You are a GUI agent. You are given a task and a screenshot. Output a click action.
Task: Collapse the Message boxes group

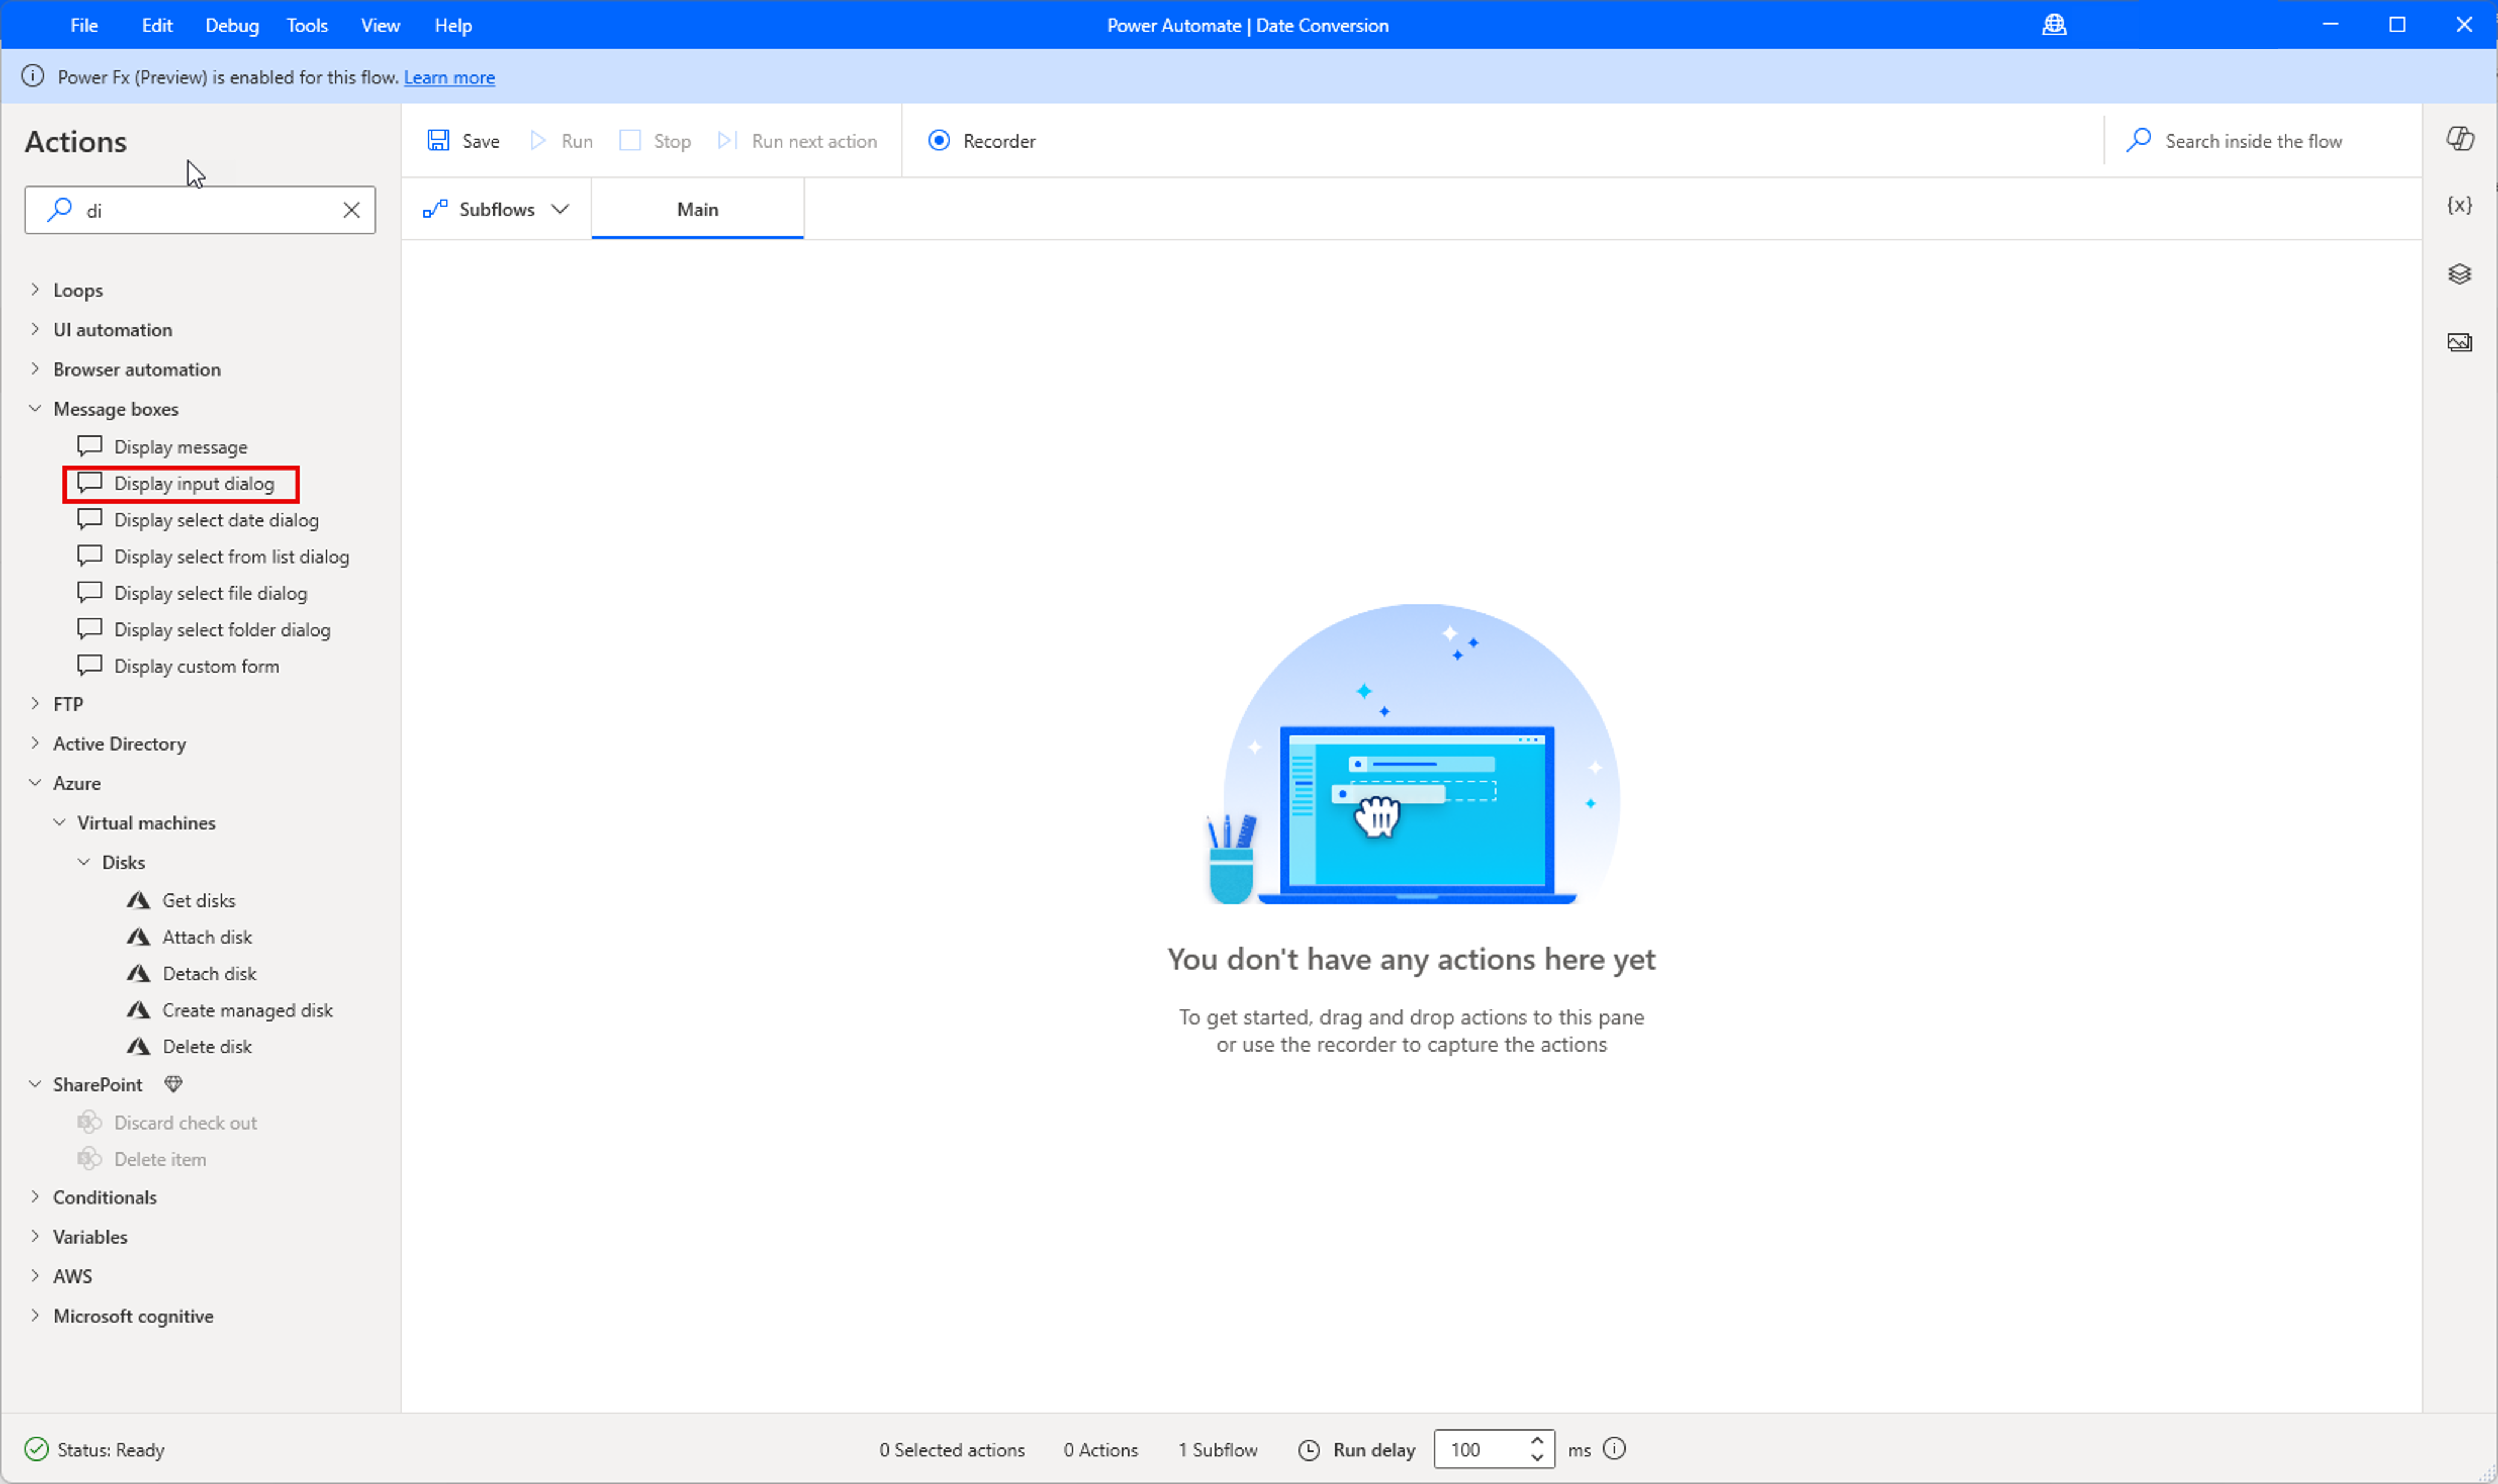35,408
